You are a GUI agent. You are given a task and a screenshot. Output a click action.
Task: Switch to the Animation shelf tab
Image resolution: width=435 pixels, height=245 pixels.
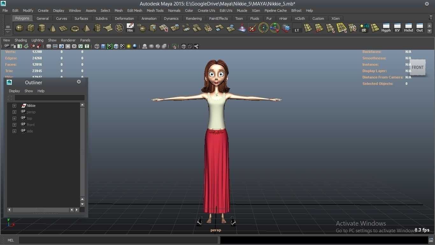click(x=149, y=19)
